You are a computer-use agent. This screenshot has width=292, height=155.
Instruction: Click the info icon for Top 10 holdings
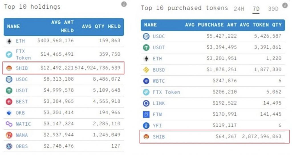124,4
